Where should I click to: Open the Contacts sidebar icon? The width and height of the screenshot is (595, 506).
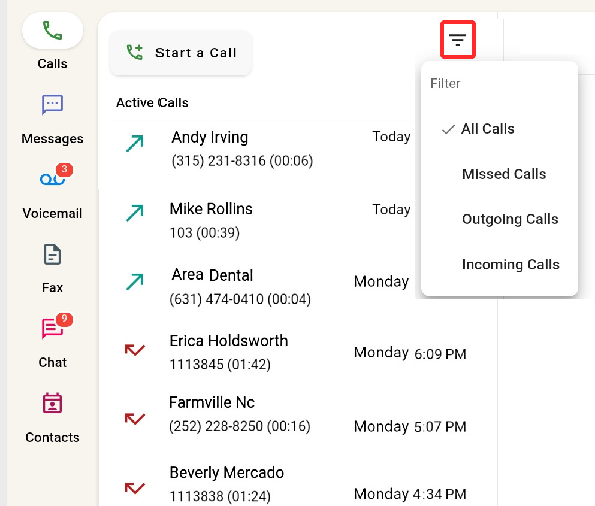click(x=52, y=403)
